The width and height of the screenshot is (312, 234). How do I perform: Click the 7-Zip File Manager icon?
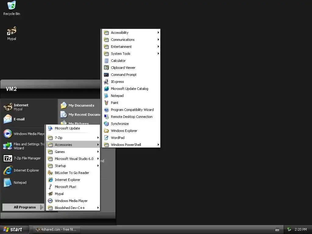point(8,158)
